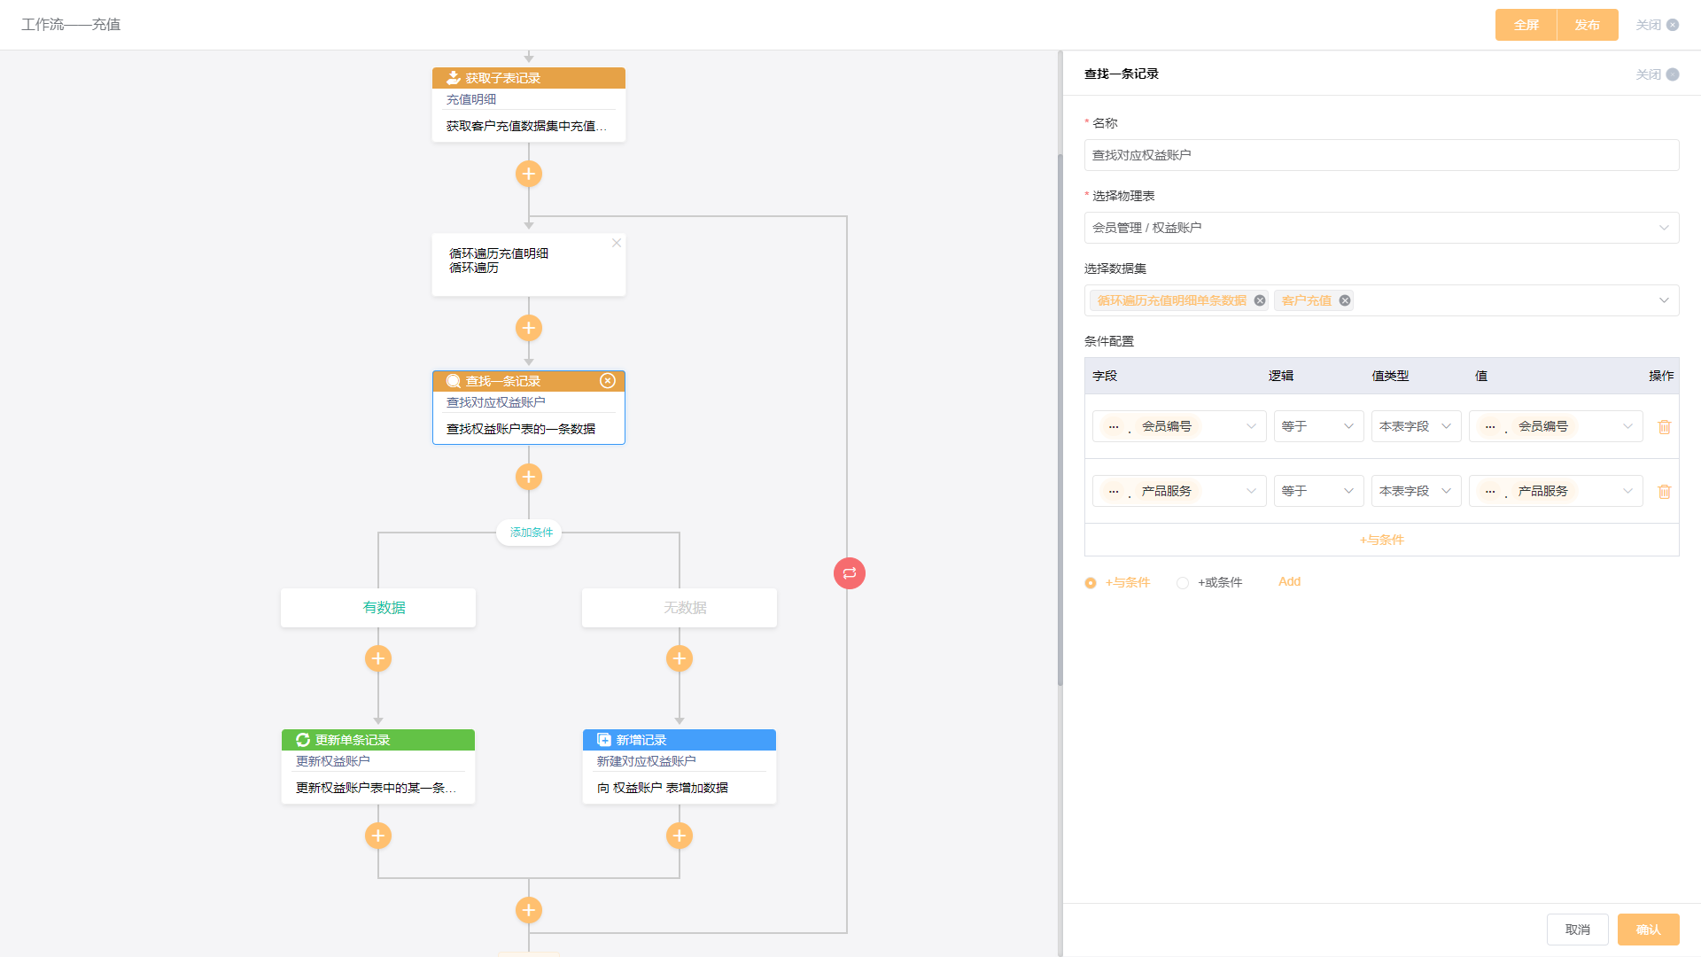1701x957 pixels.
Task: Open the 会员编号 field dropdown in first row
Action: (x=1178, y=426)
